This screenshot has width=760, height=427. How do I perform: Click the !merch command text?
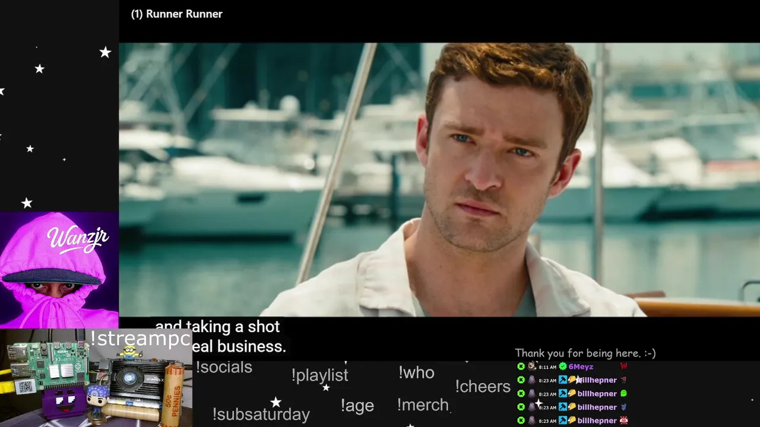(423, 405)
